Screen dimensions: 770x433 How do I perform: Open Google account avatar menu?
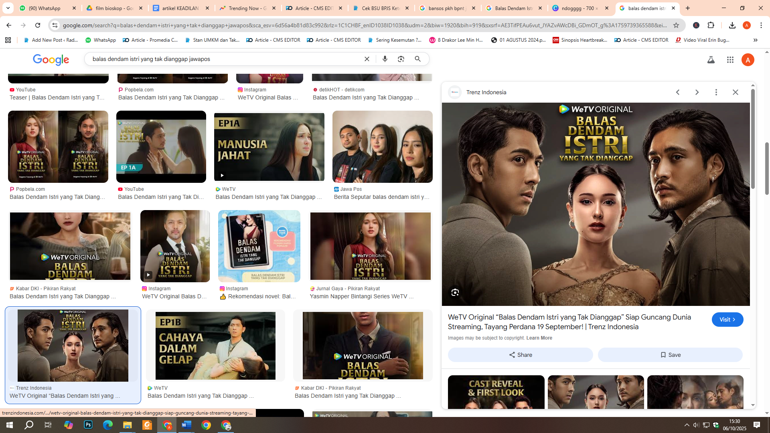[748, 60]
